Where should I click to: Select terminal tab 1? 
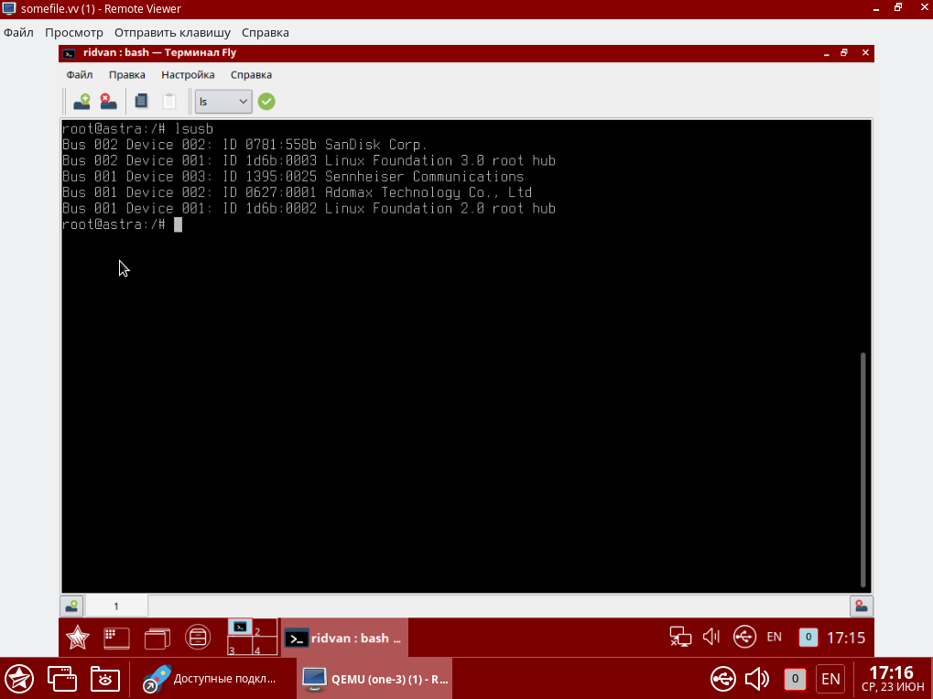[116, 606]
